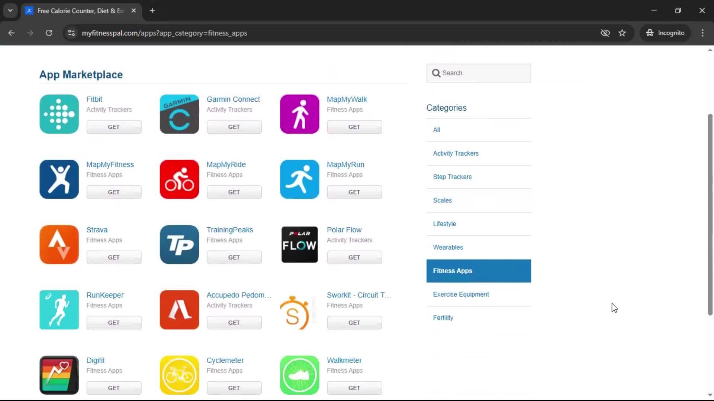Click the browser back arrow

click(x=11, y=33)
